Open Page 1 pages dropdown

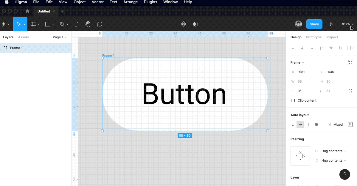60,37
